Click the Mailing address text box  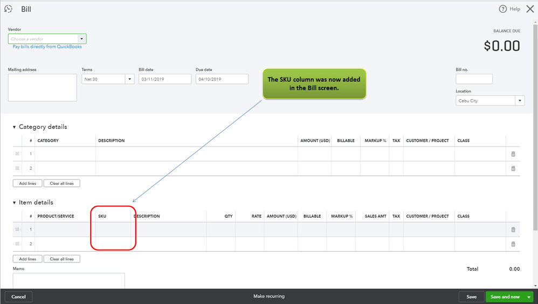point(43,87)
